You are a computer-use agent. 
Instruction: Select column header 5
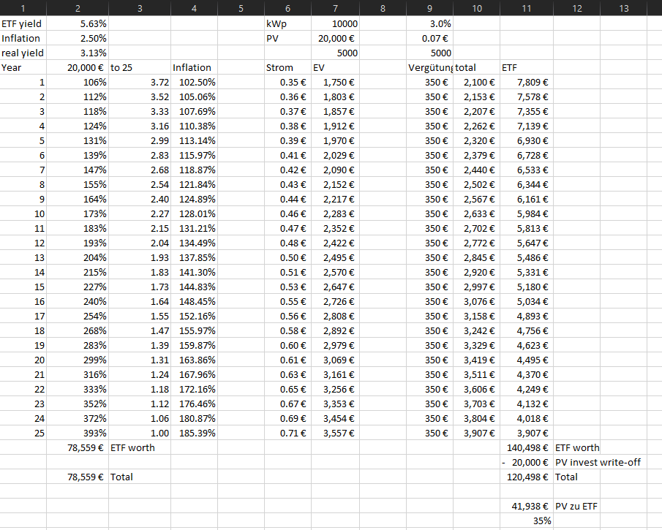(x=241, y=8)
